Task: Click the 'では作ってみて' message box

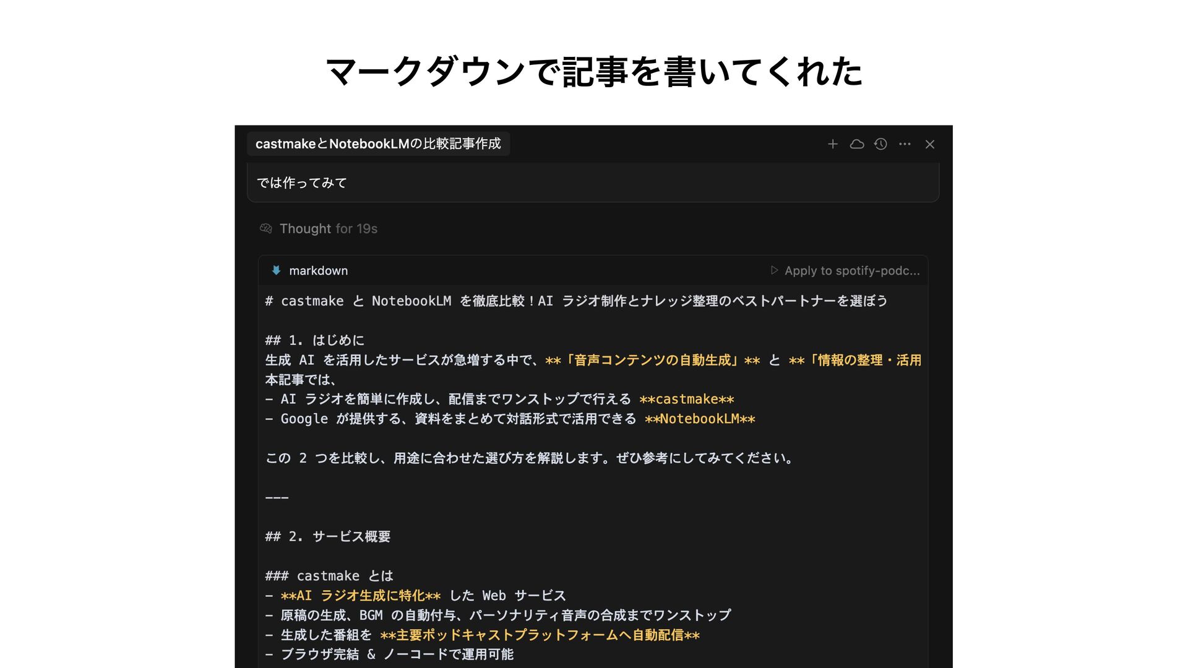Action: [593, 182]
